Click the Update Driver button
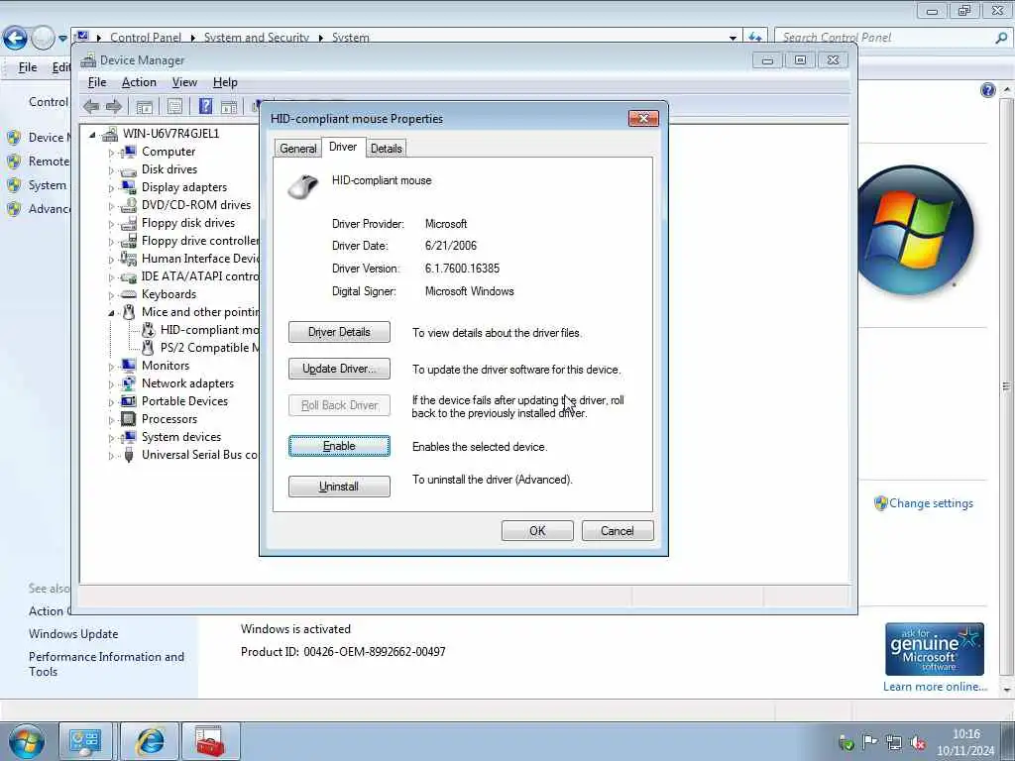The width and height of the screenshot is (1015, 761). point(339,369)
